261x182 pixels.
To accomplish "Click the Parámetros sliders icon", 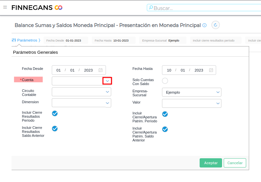I will (x=14, y=40).
